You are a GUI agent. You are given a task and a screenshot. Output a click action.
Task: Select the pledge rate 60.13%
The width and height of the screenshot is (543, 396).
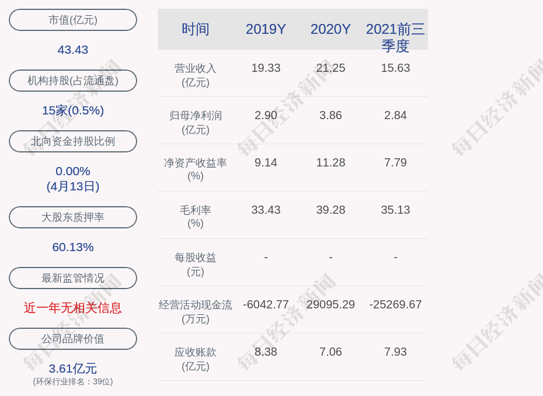coord(73,247)
